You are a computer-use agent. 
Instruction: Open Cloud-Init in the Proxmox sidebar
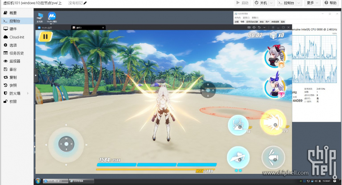pyautogui.click(x=17, y=37)
